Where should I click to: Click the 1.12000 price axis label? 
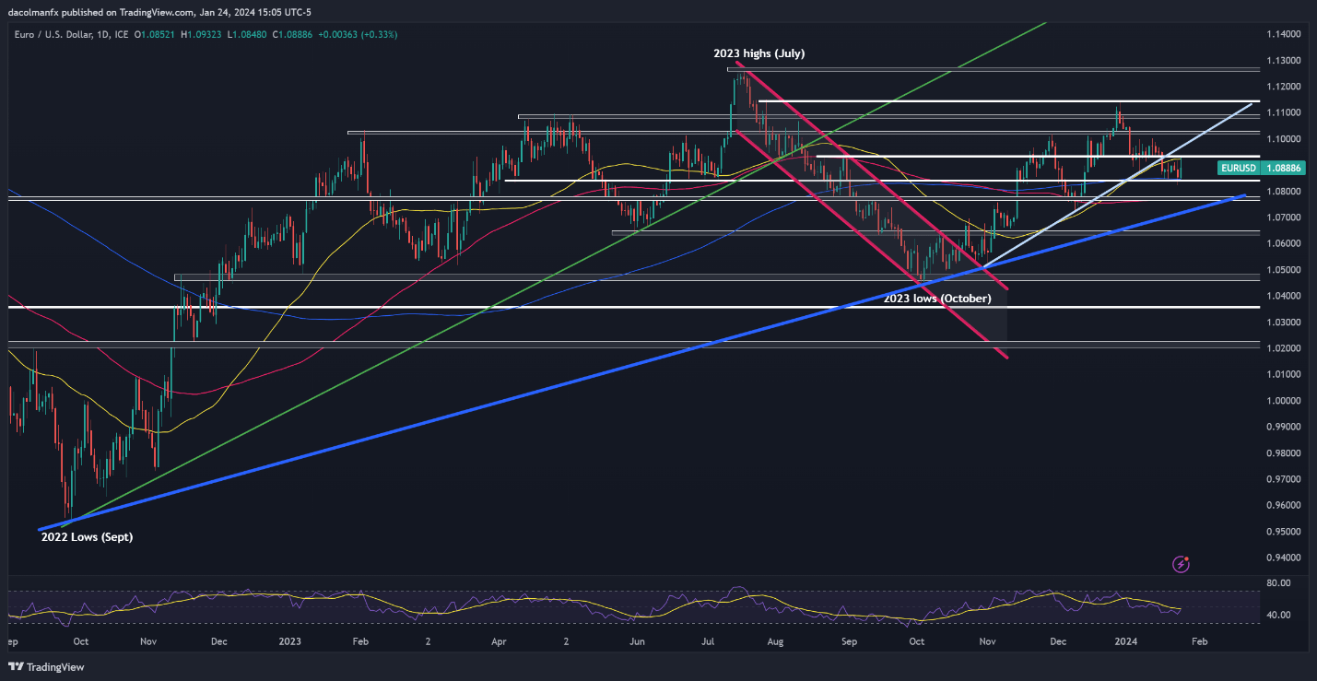tap(1284, 87)
